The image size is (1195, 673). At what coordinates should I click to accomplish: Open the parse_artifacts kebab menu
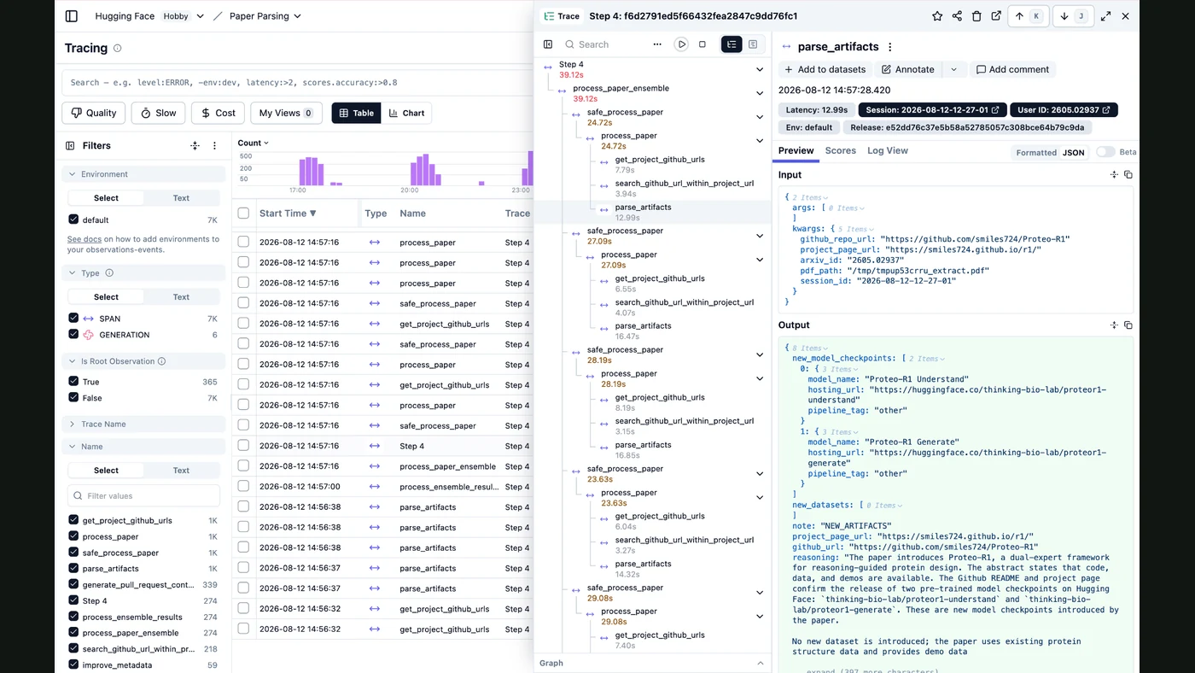(890, 47)
